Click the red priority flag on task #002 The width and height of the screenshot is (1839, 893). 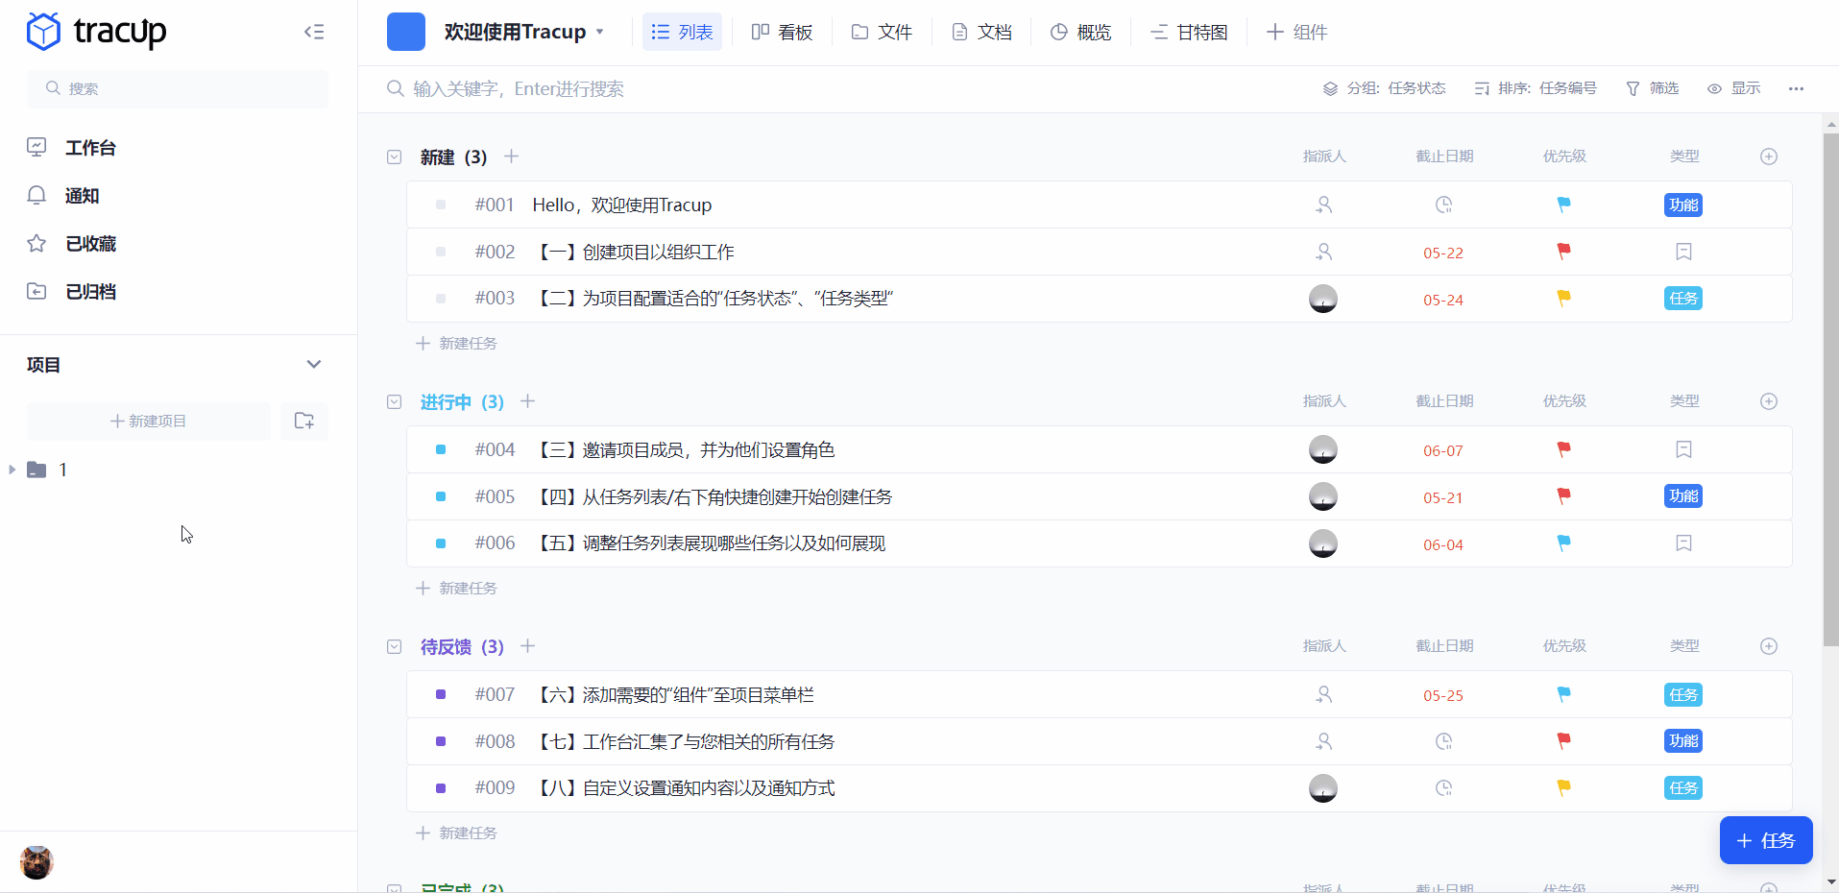coord(1563,252)
